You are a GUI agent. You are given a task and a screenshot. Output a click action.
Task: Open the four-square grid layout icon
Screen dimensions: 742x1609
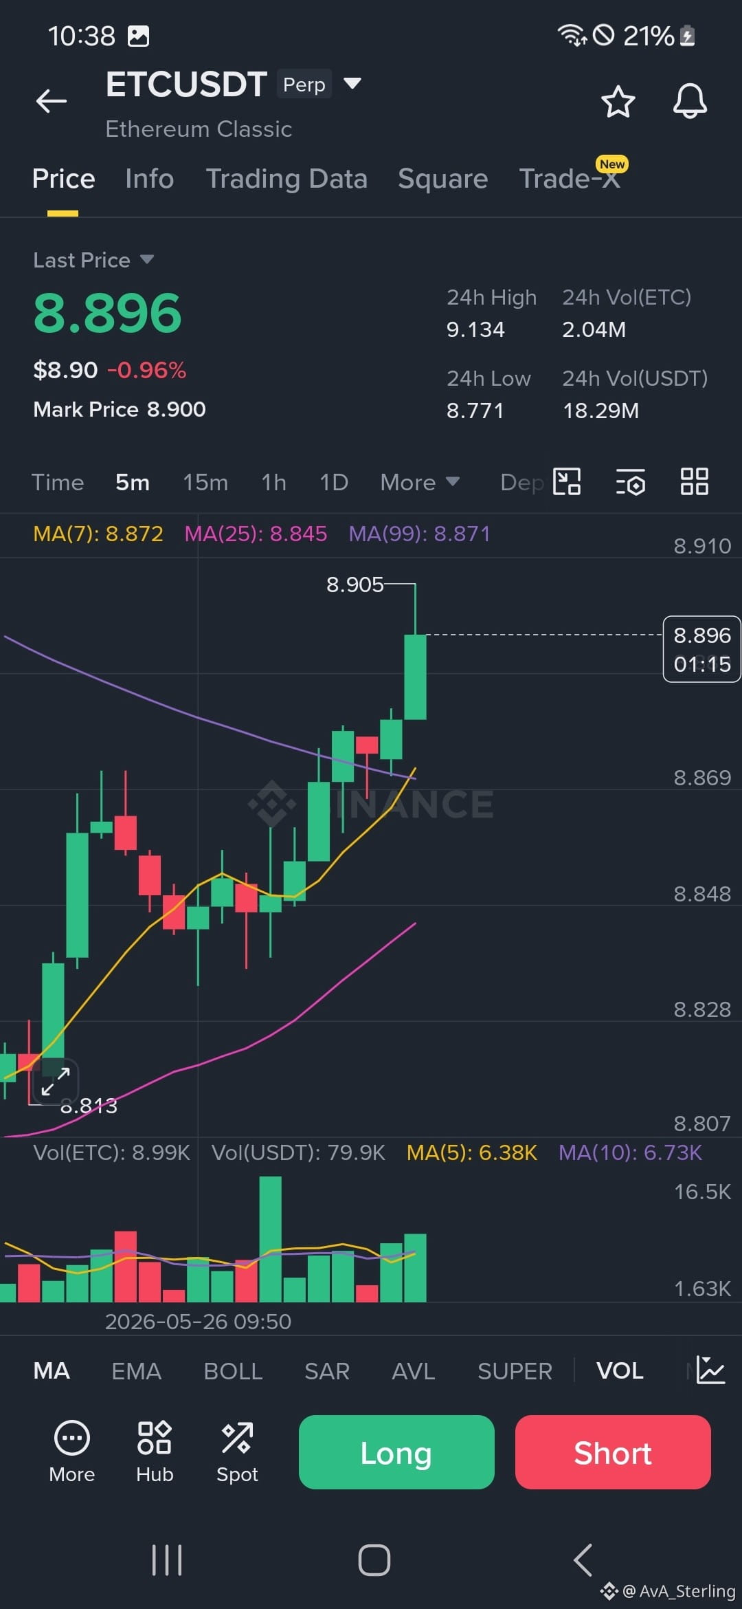694,481
